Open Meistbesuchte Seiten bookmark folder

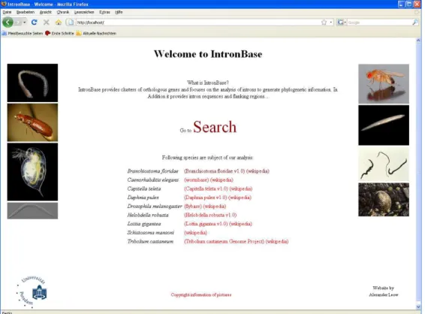point(23,33)
